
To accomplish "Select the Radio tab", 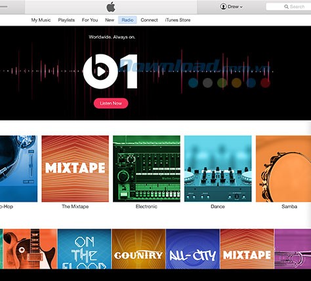I will [127, 20].
